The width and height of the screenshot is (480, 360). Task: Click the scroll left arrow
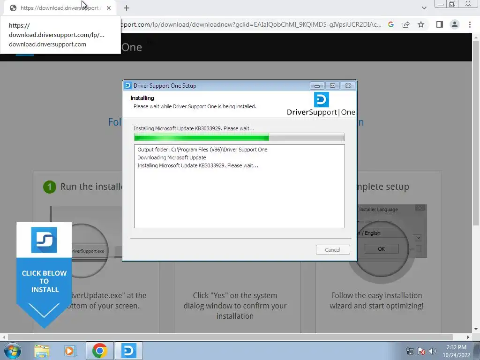[x=3, y=337]
